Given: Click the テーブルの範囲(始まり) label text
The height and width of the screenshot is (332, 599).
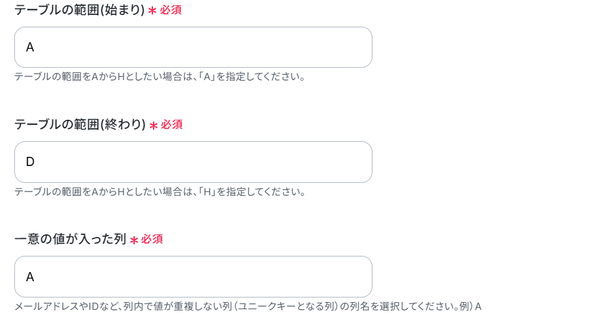Looking at the screenshot, I should (79, 10).
